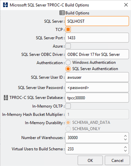
Task: Click the Number of Warehouses label
Action: tap(43, 138)
